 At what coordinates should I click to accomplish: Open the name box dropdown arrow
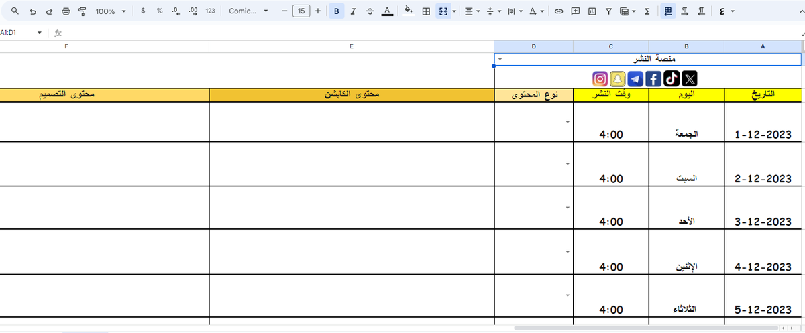[x=40, y=32]
